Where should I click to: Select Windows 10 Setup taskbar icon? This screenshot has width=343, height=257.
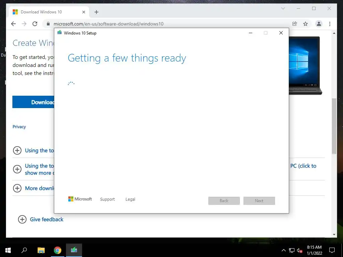click(x=74, y=250)
